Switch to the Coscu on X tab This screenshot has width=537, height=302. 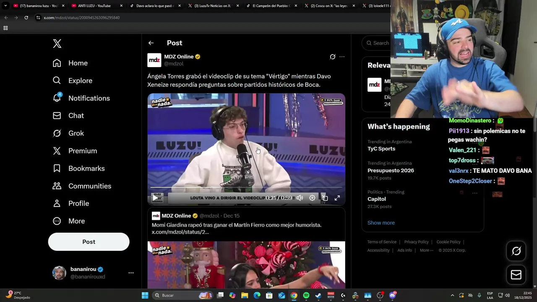pos(329,6)
